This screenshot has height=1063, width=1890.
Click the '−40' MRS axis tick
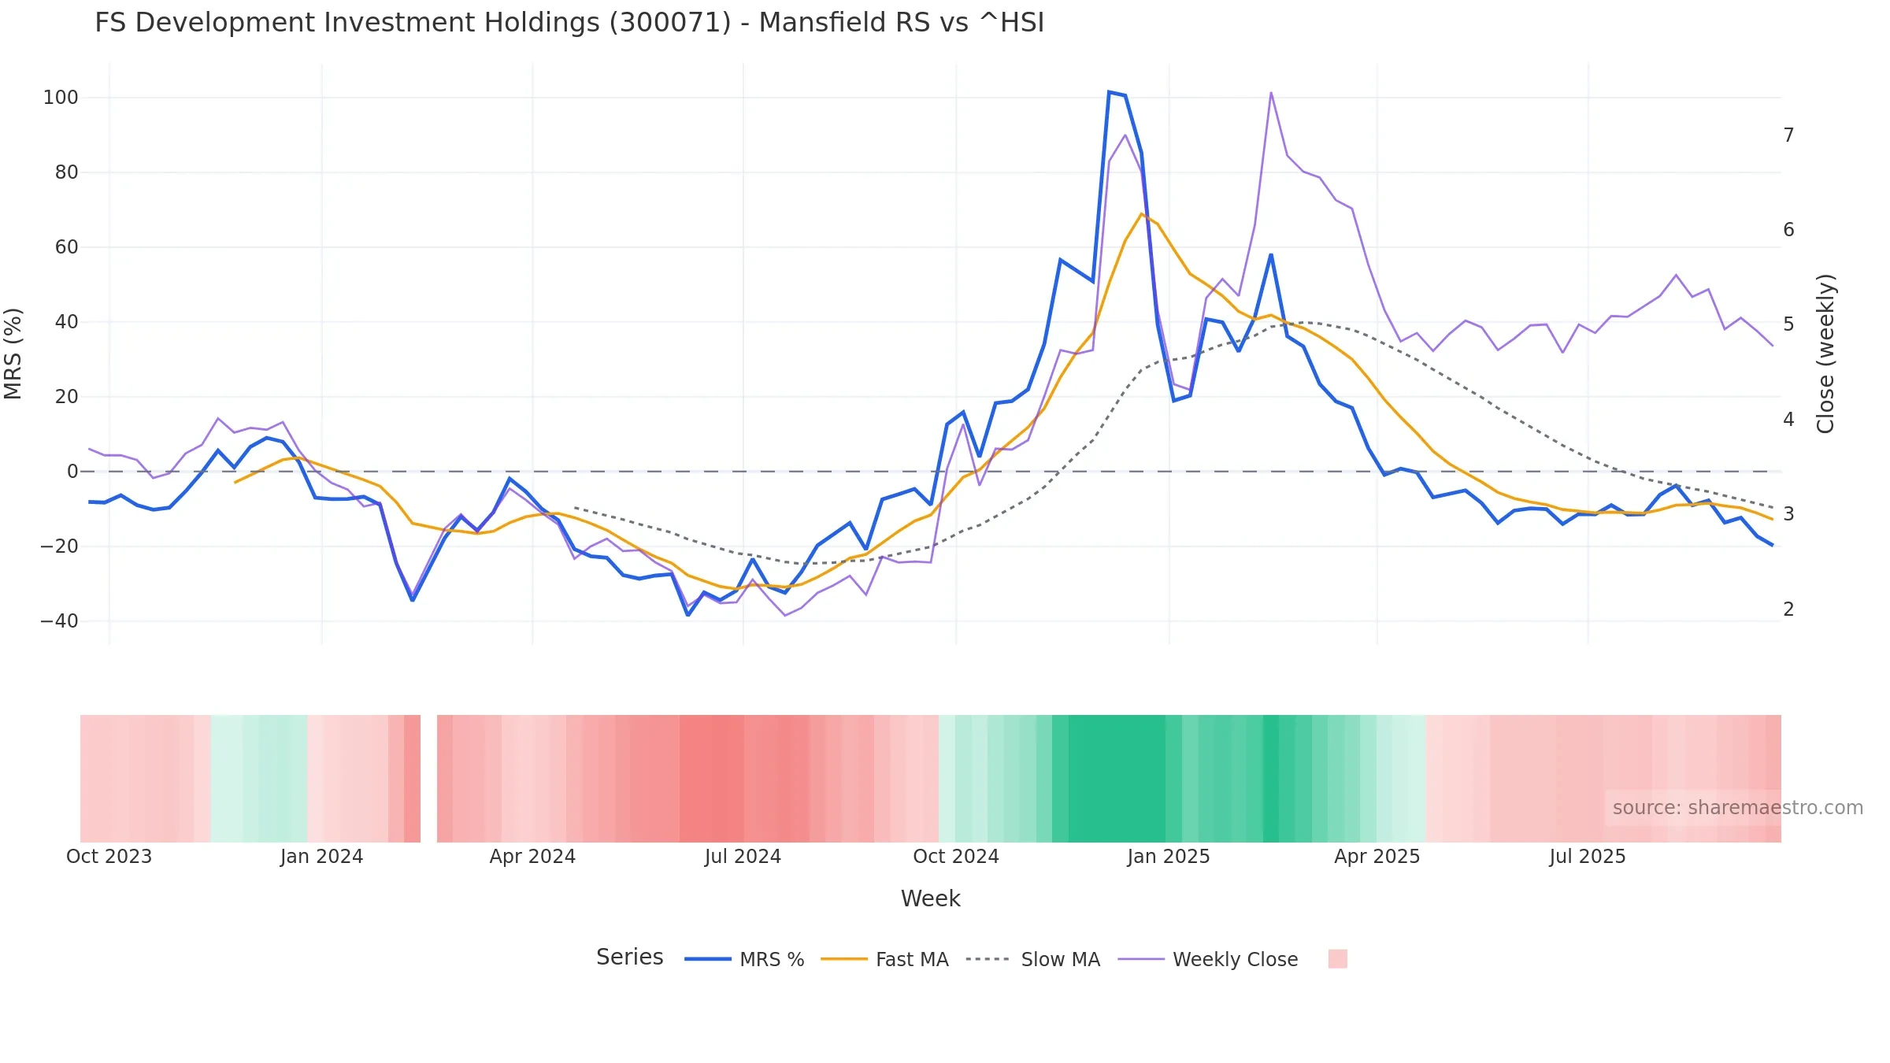tap(60, 621)
